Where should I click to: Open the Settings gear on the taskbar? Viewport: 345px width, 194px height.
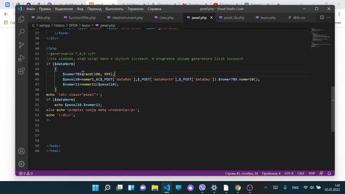pyautogui.click(x=214, y=188)
